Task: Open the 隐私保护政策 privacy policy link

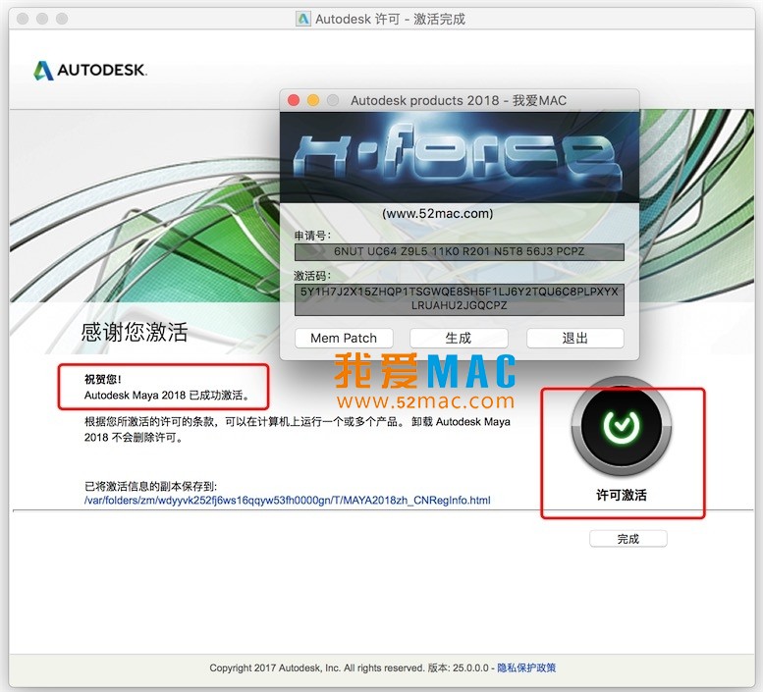Action: 526,667
